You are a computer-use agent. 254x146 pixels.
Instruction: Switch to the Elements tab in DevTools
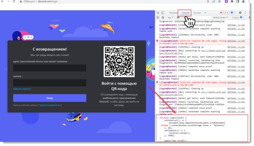[173, 13]
